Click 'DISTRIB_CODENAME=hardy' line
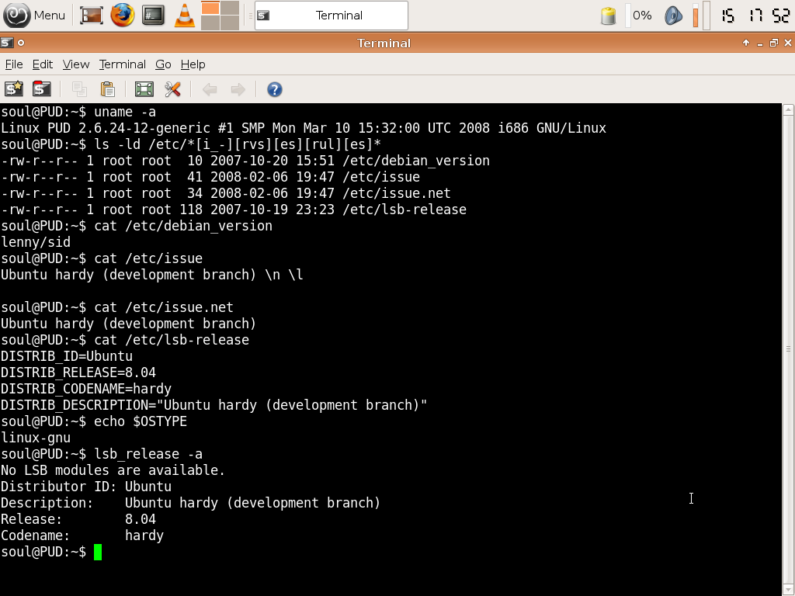795x596 pixels. click(86, 389)
